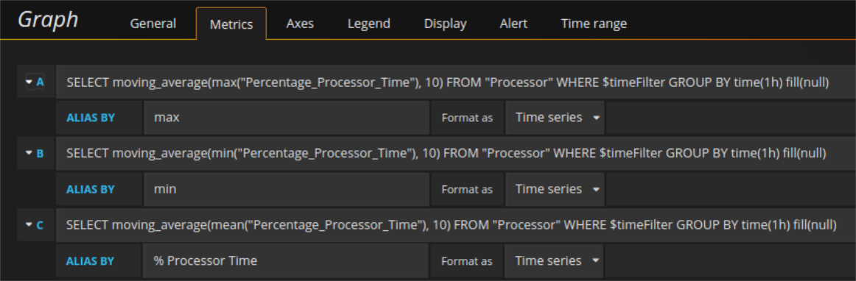Click the alias field '% Processor Time'

[x=286, y=261]
